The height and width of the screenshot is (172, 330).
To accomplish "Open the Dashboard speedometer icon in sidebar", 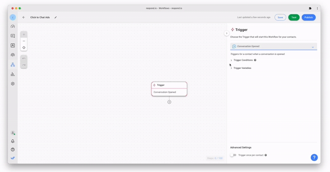I will point(13,26).
